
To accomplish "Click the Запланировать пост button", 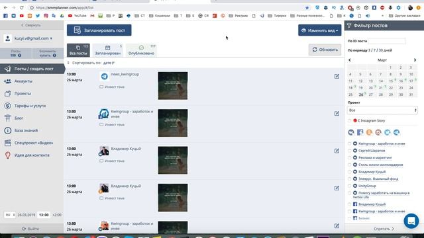I will click(x=99, y=30).
